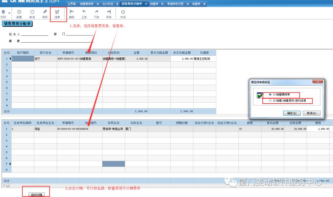Click the 经办人 input field
The image size is (333, 197).
(x=35, y=34)
